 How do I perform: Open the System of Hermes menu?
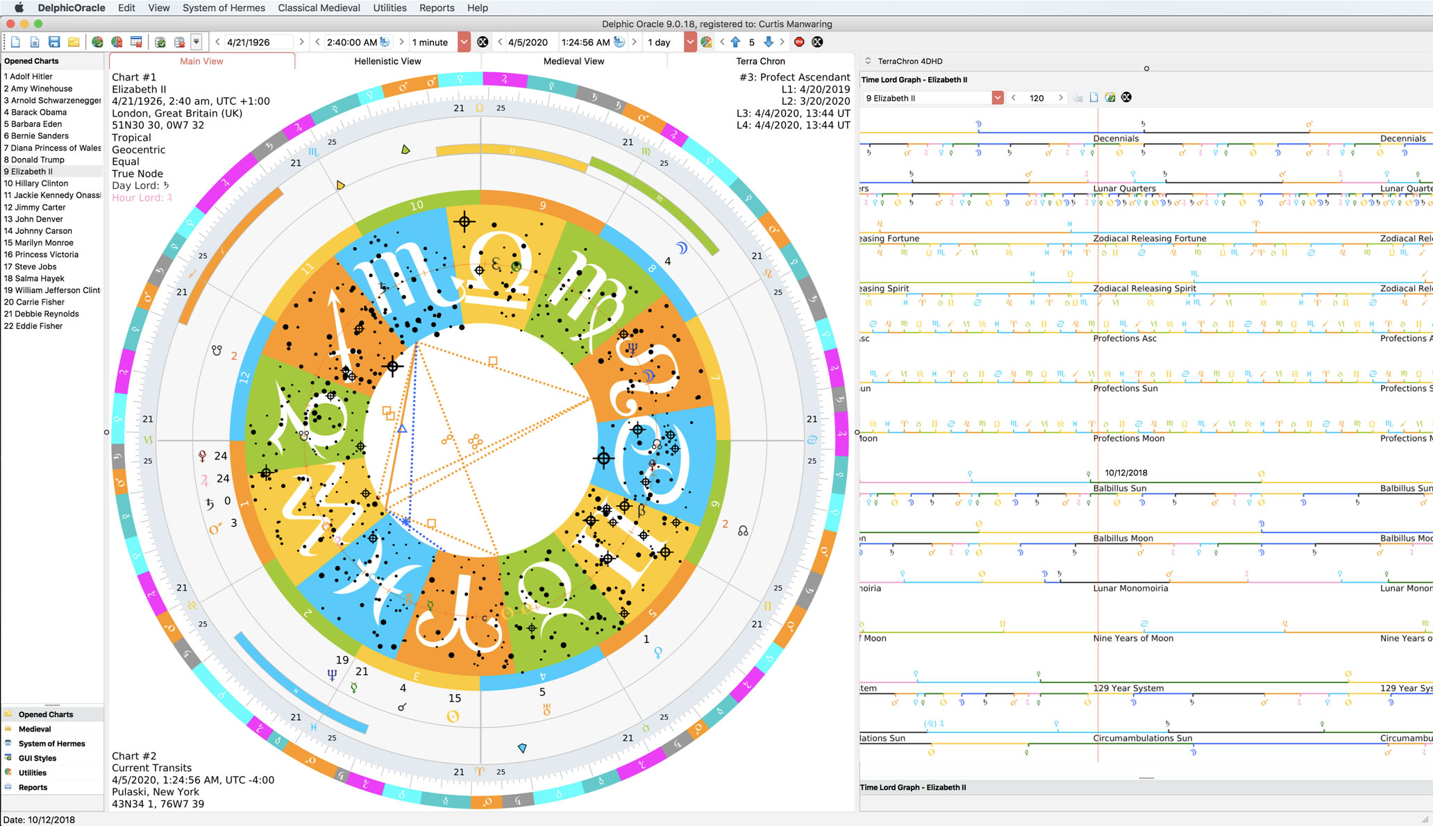[224, 8]
